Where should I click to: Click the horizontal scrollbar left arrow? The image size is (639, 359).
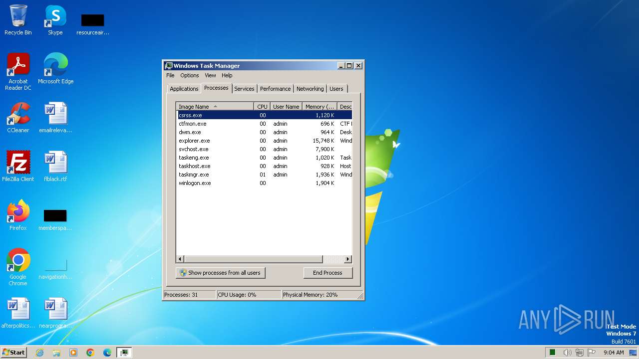(180, 259)
